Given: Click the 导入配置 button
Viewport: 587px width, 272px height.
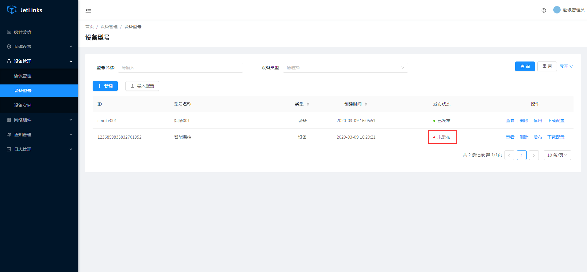Looking at the screenshot, I should (142, 86).
